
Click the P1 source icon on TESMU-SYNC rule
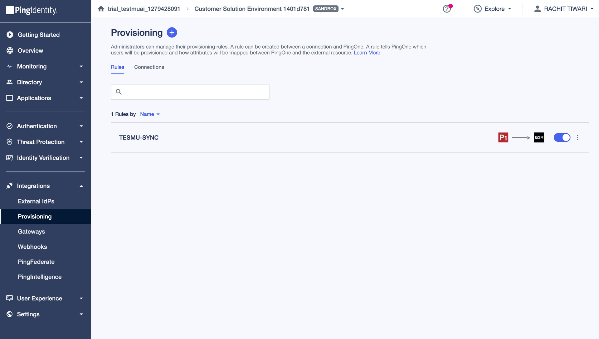click(x=503, y=137)
